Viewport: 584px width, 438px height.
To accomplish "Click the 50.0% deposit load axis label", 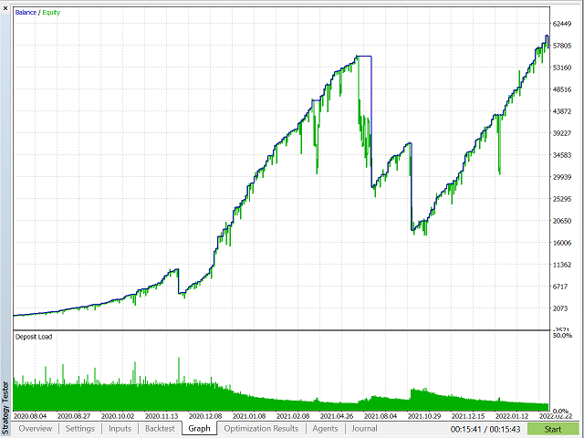I will tap(563, 336).
